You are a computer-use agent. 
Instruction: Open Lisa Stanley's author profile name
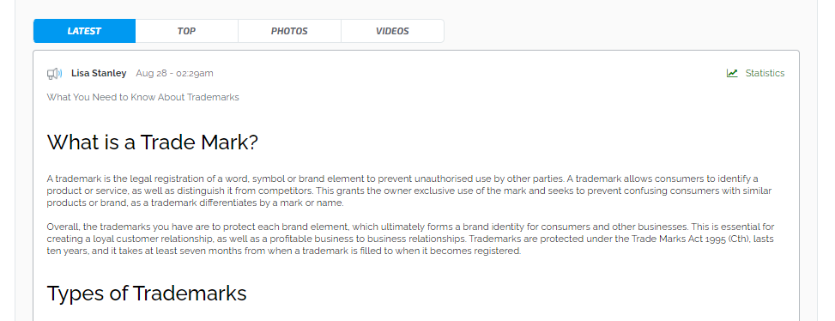99,74
